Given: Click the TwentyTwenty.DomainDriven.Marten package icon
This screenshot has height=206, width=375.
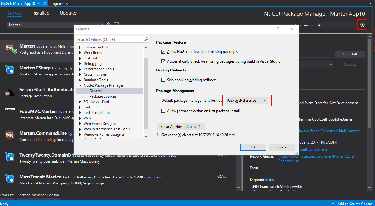Looking at the screenshot, I should pyautogui.click(x=10, y=157).
